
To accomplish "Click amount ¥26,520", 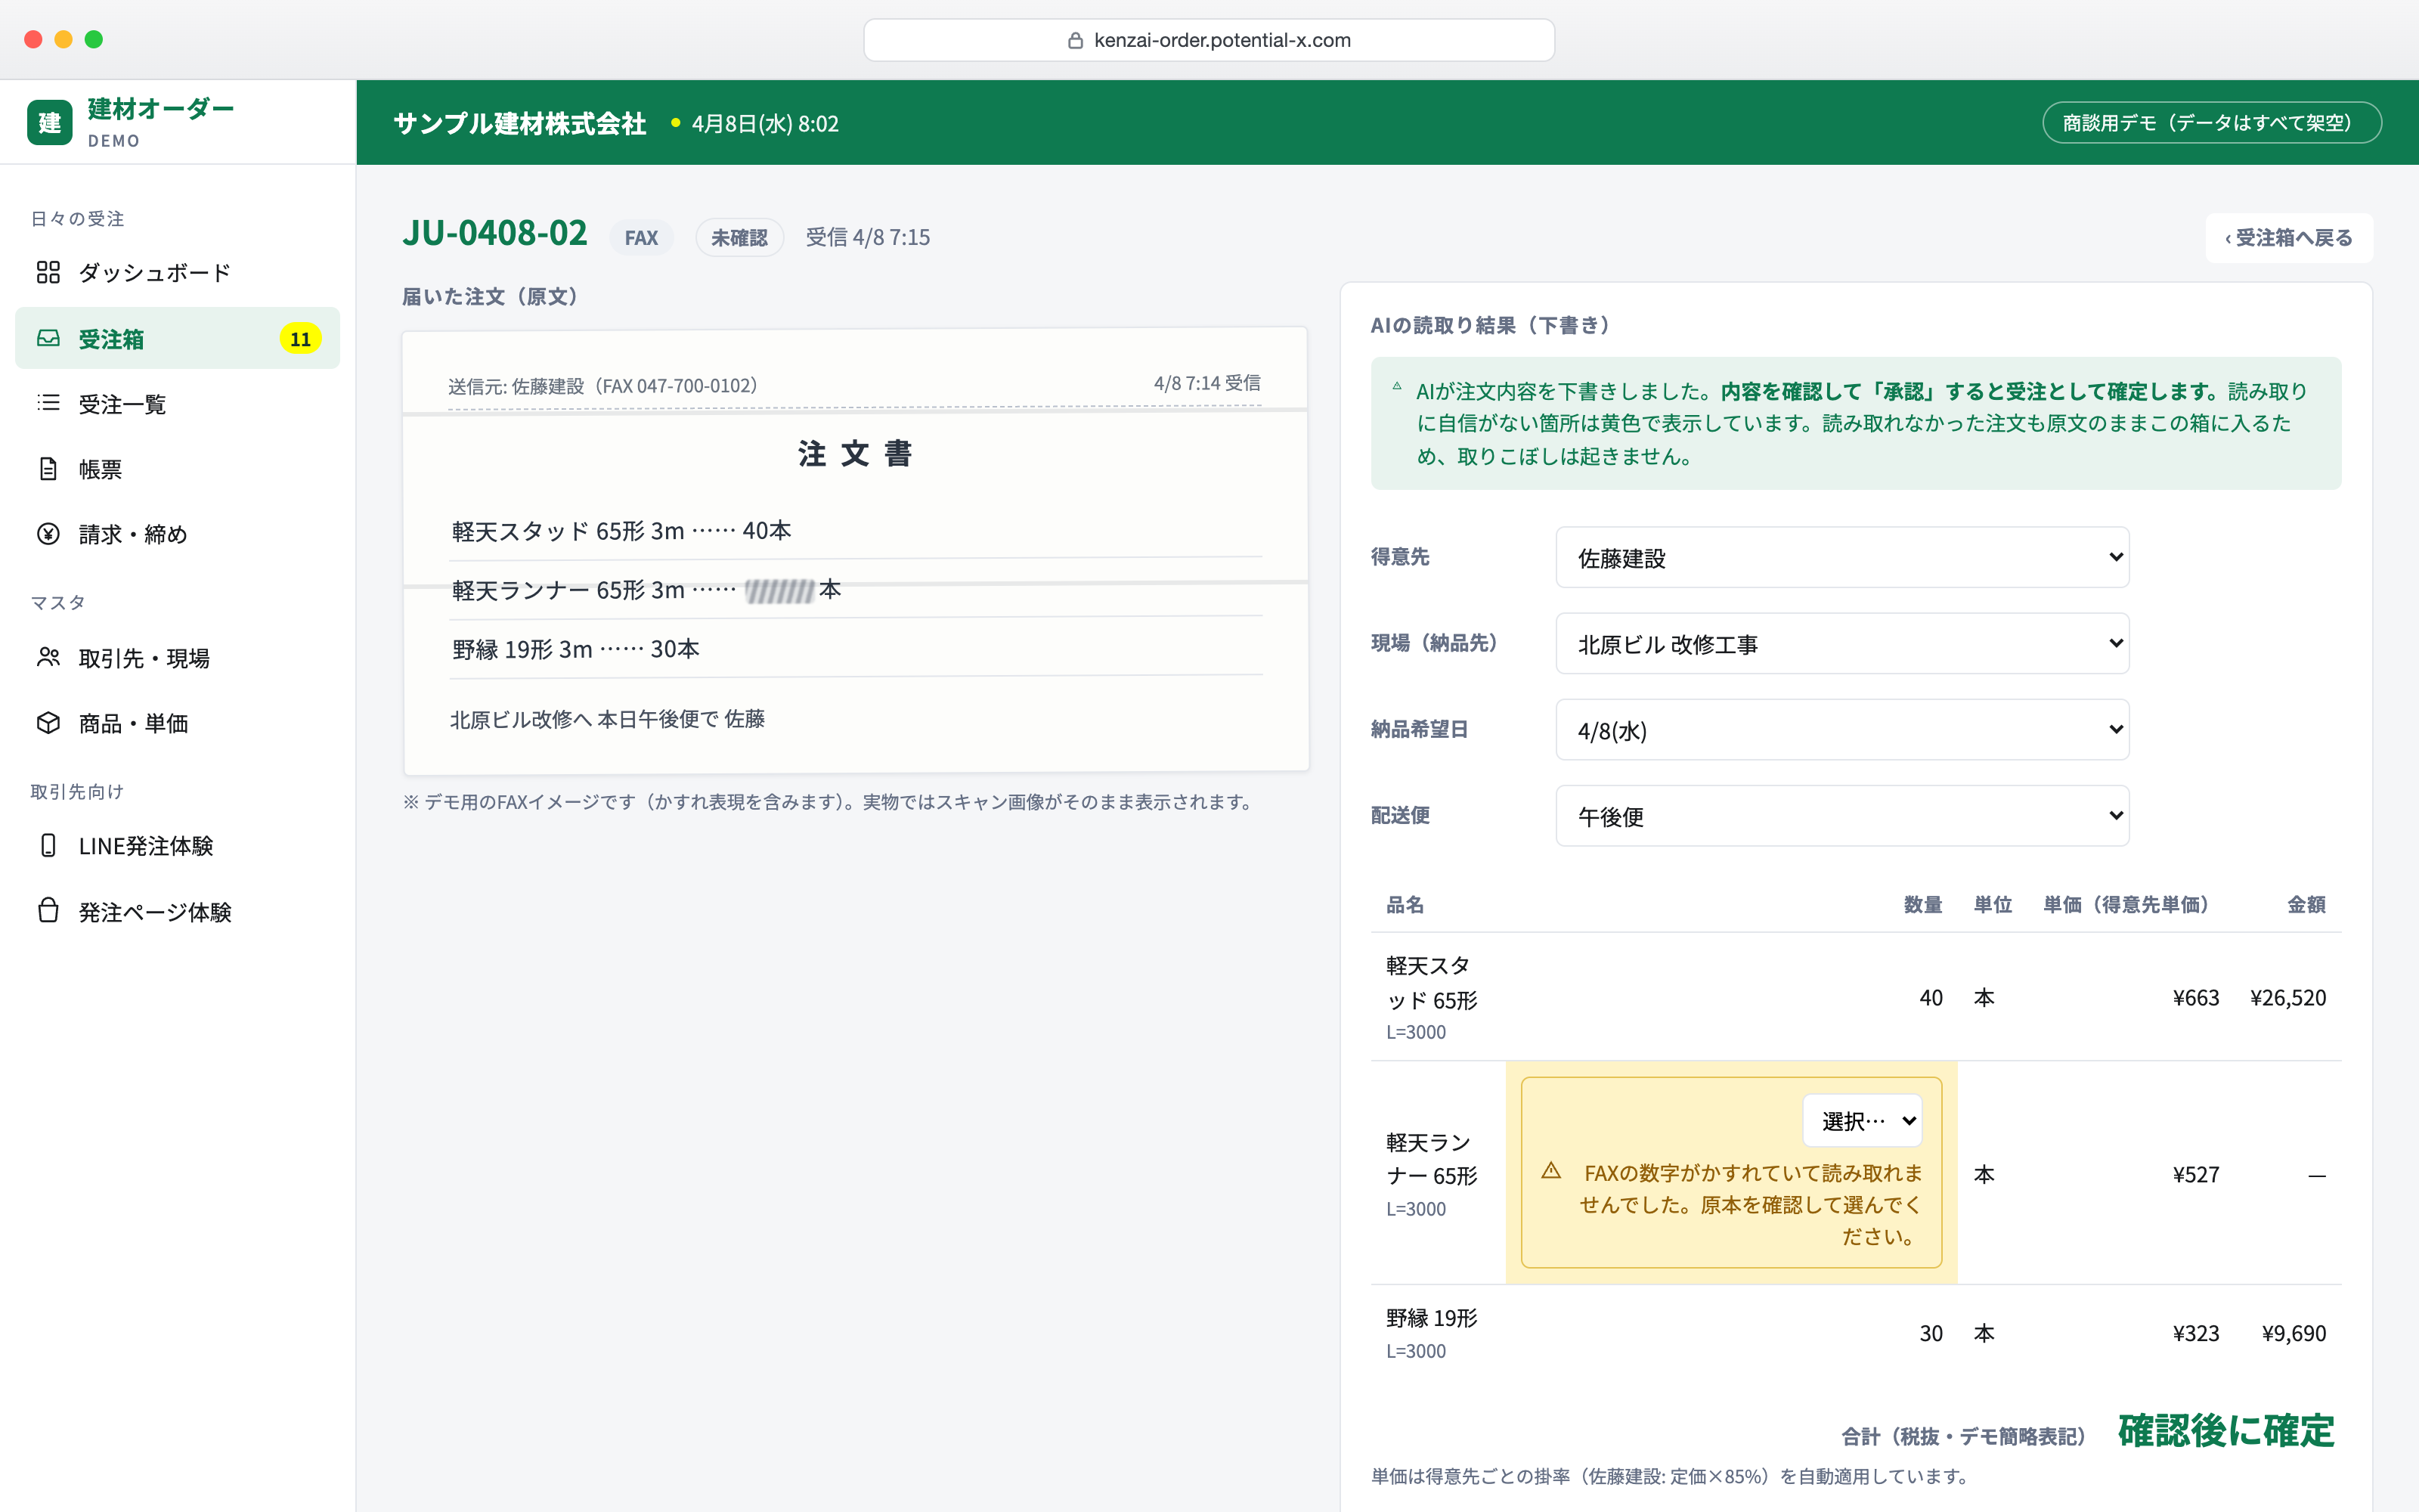I will 2287,997.
